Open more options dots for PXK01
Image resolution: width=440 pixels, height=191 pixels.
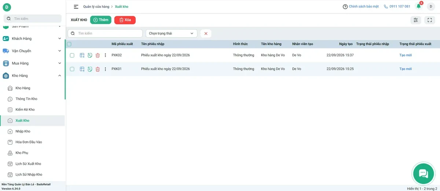point(105,69)
